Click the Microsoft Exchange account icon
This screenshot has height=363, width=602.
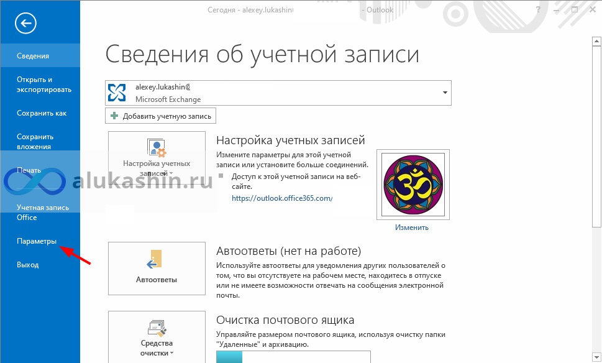[x=117, y=93]
